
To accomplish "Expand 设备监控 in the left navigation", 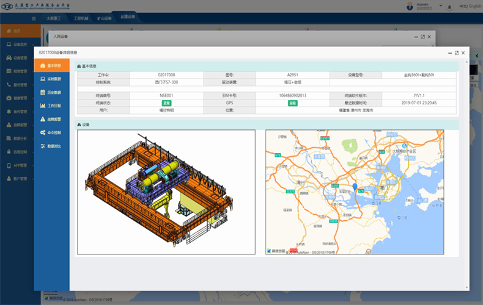I will pyautogui.click(x=17, y=45).
